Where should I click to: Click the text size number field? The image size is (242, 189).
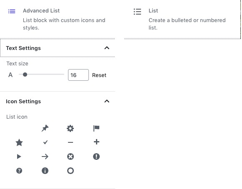pyautogui.click(x=78, y=75)
